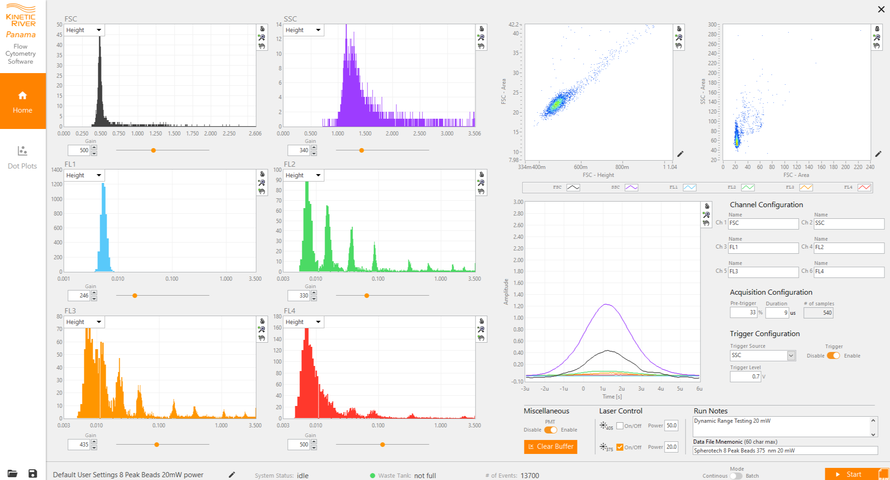Toggle the PMT enable switch
Viewport: 890px width, 480px height.
coord(550,430)
